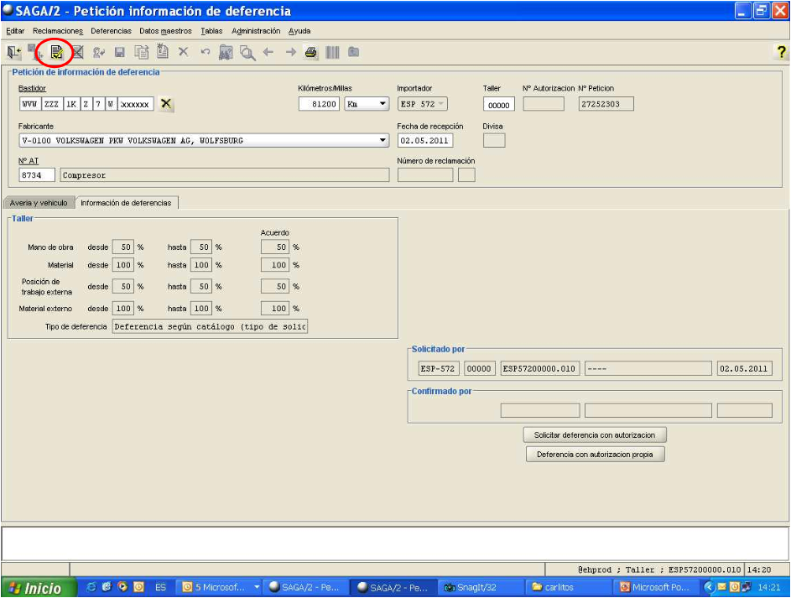
Task: Click Material hasta percentage field
Action: pyautogui.click(x=201, y=265)
